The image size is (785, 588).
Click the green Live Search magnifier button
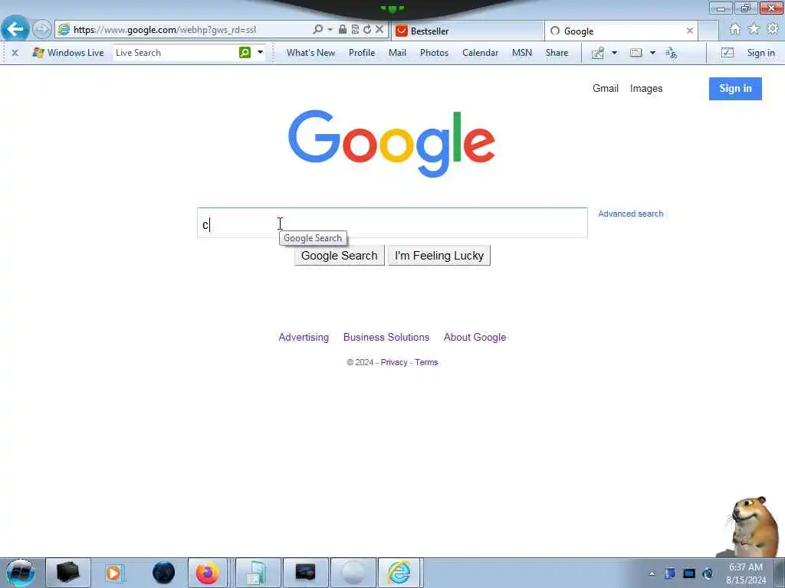245,53
